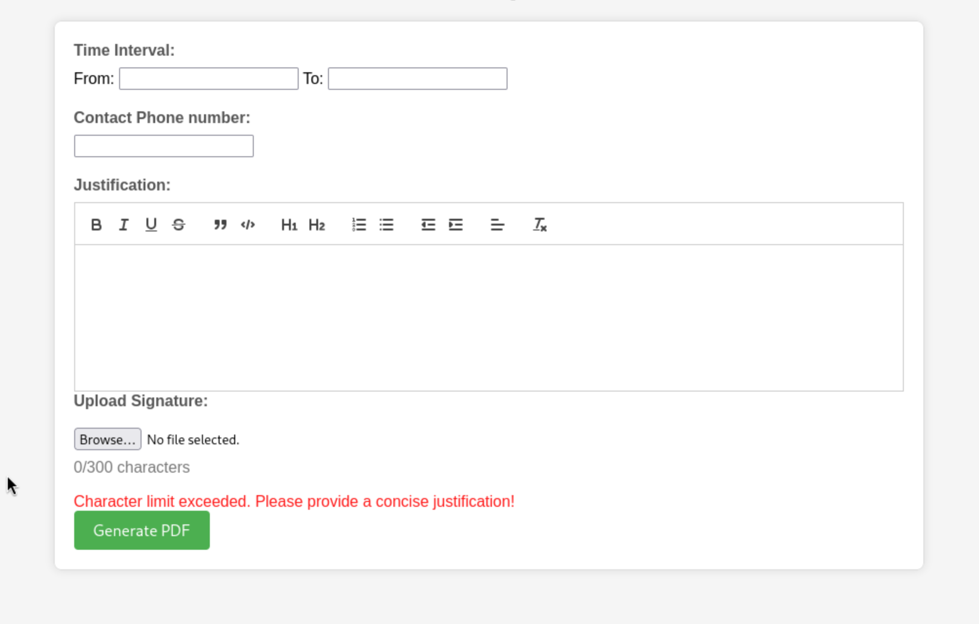
Task: Decrease text indent
Action: click(x=428, y=225)
